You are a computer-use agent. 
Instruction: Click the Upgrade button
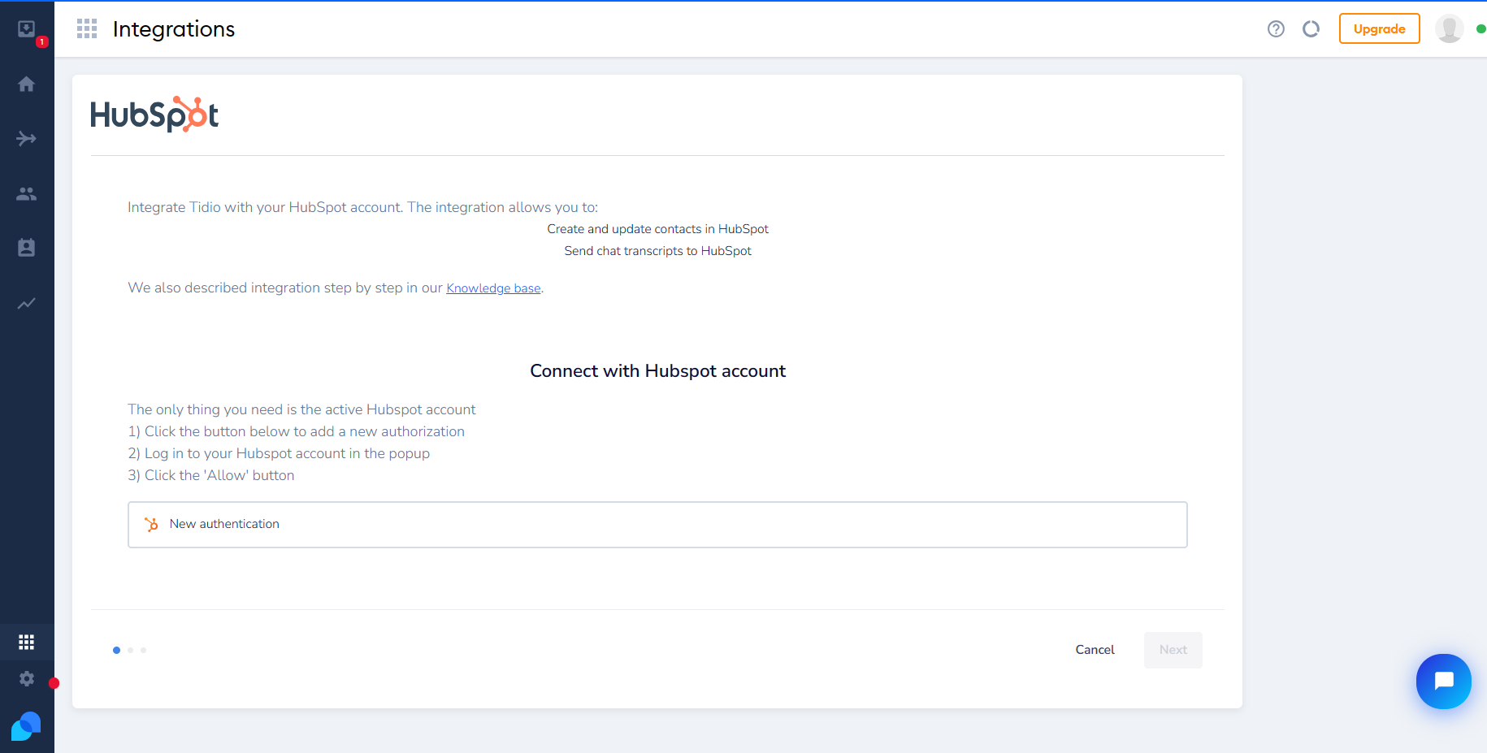click(1379, 29)
